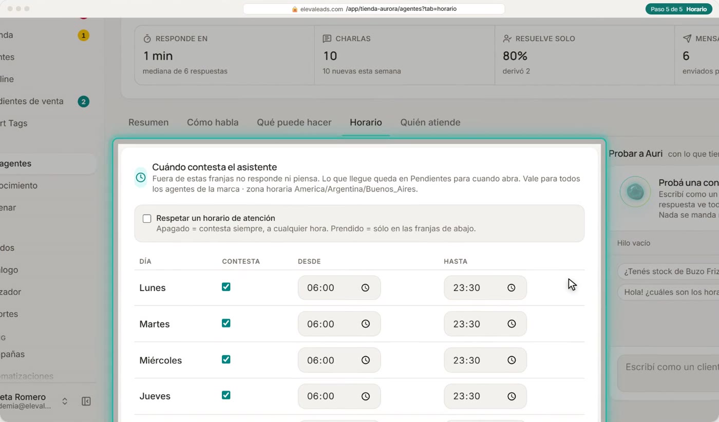Screen dimensions: 719x422
Task: Open clock picker for Lunes Hasta time
Action: (512, 288)
